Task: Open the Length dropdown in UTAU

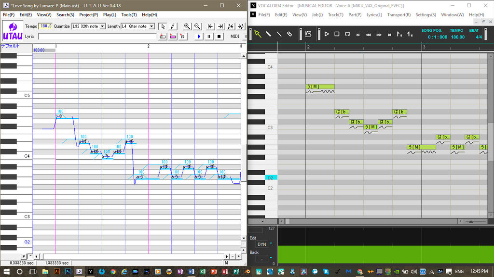Action: tap(151, 26)
